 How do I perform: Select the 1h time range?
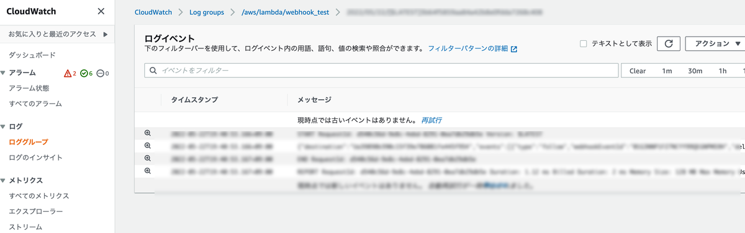pyautogui.click(x=723, y=71)
